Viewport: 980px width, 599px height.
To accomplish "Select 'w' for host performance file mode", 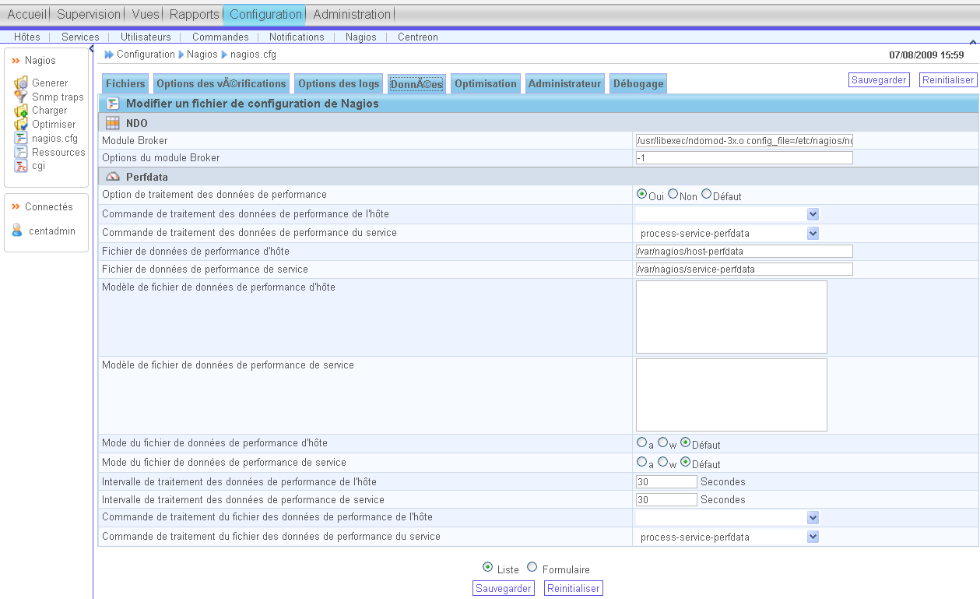I will [x=662, y=442].
